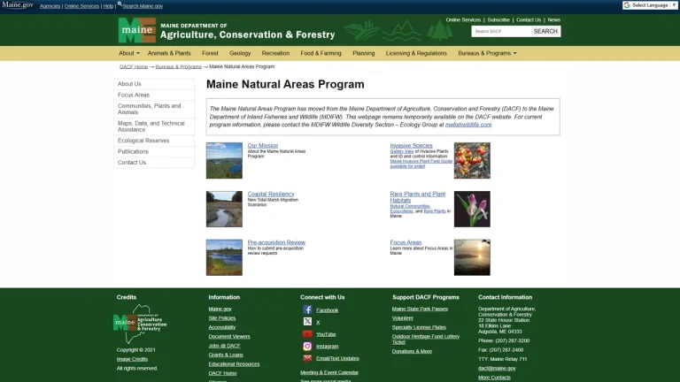Open Licensing & Regulations menu

tap(416, 53)
